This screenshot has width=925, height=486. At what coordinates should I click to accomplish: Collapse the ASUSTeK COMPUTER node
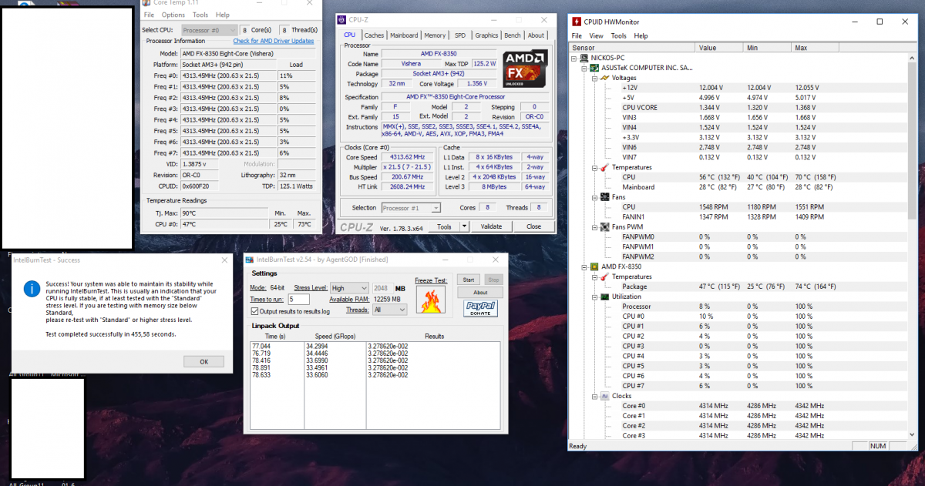(x=584, y=68)
